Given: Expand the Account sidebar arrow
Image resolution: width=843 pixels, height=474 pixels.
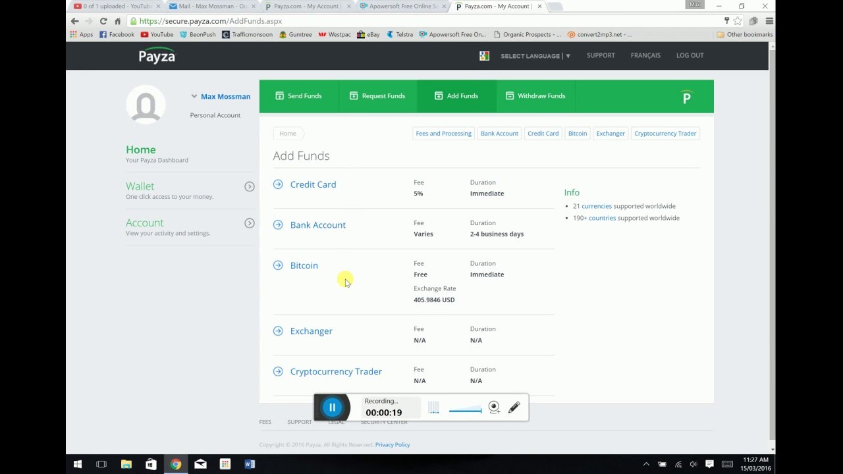Looking at the screenshot, I should [250, 223].
